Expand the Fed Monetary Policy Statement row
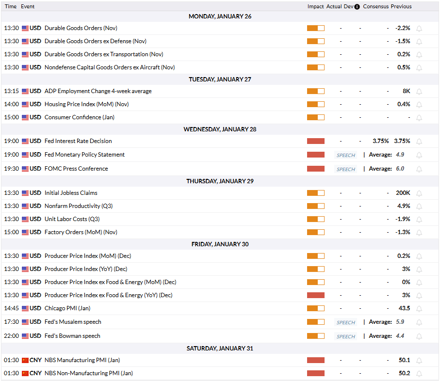This screenshot has height=381, width=440. (84, 155)
